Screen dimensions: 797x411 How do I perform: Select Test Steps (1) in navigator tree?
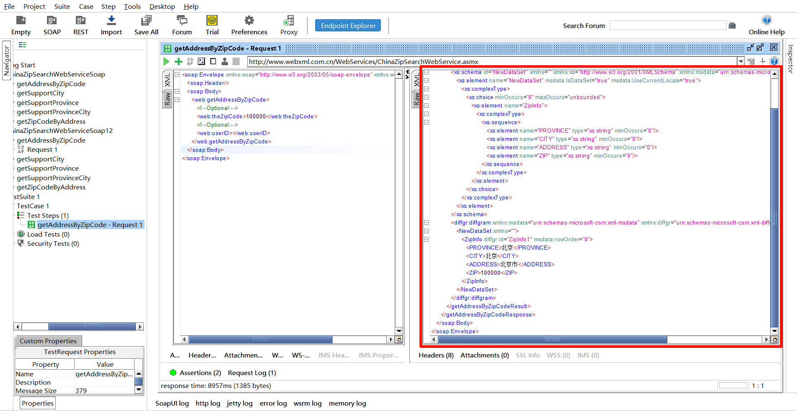click(x=48, y=215)
